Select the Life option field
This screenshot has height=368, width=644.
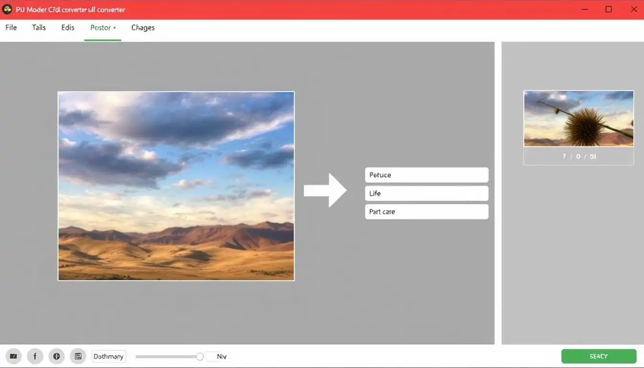point(426,194)
